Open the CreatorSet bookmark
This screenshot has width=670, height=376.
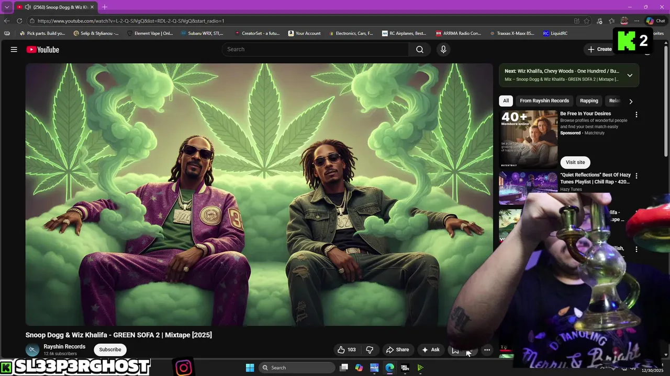pyautogui.click(x=257, y=33)
